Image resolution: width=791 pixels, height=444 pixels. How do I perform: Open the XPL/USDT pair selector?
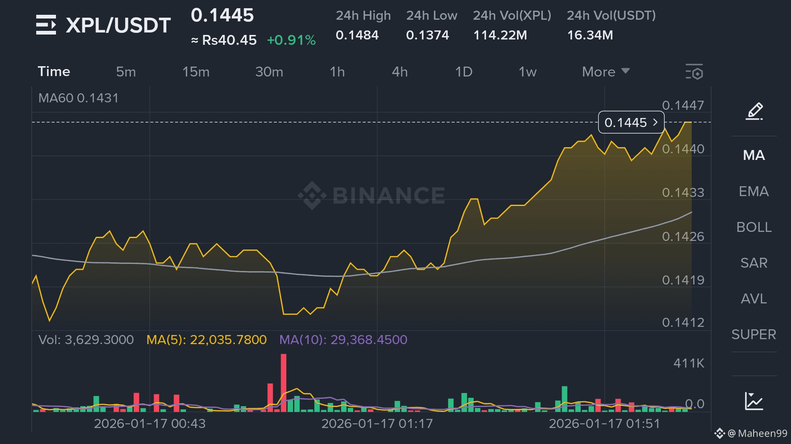(x=118, y=25)
